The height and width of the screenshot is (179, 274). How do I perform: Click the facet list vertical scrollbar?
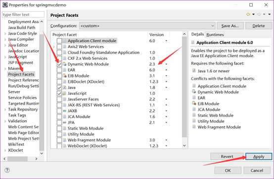(184, 87)
